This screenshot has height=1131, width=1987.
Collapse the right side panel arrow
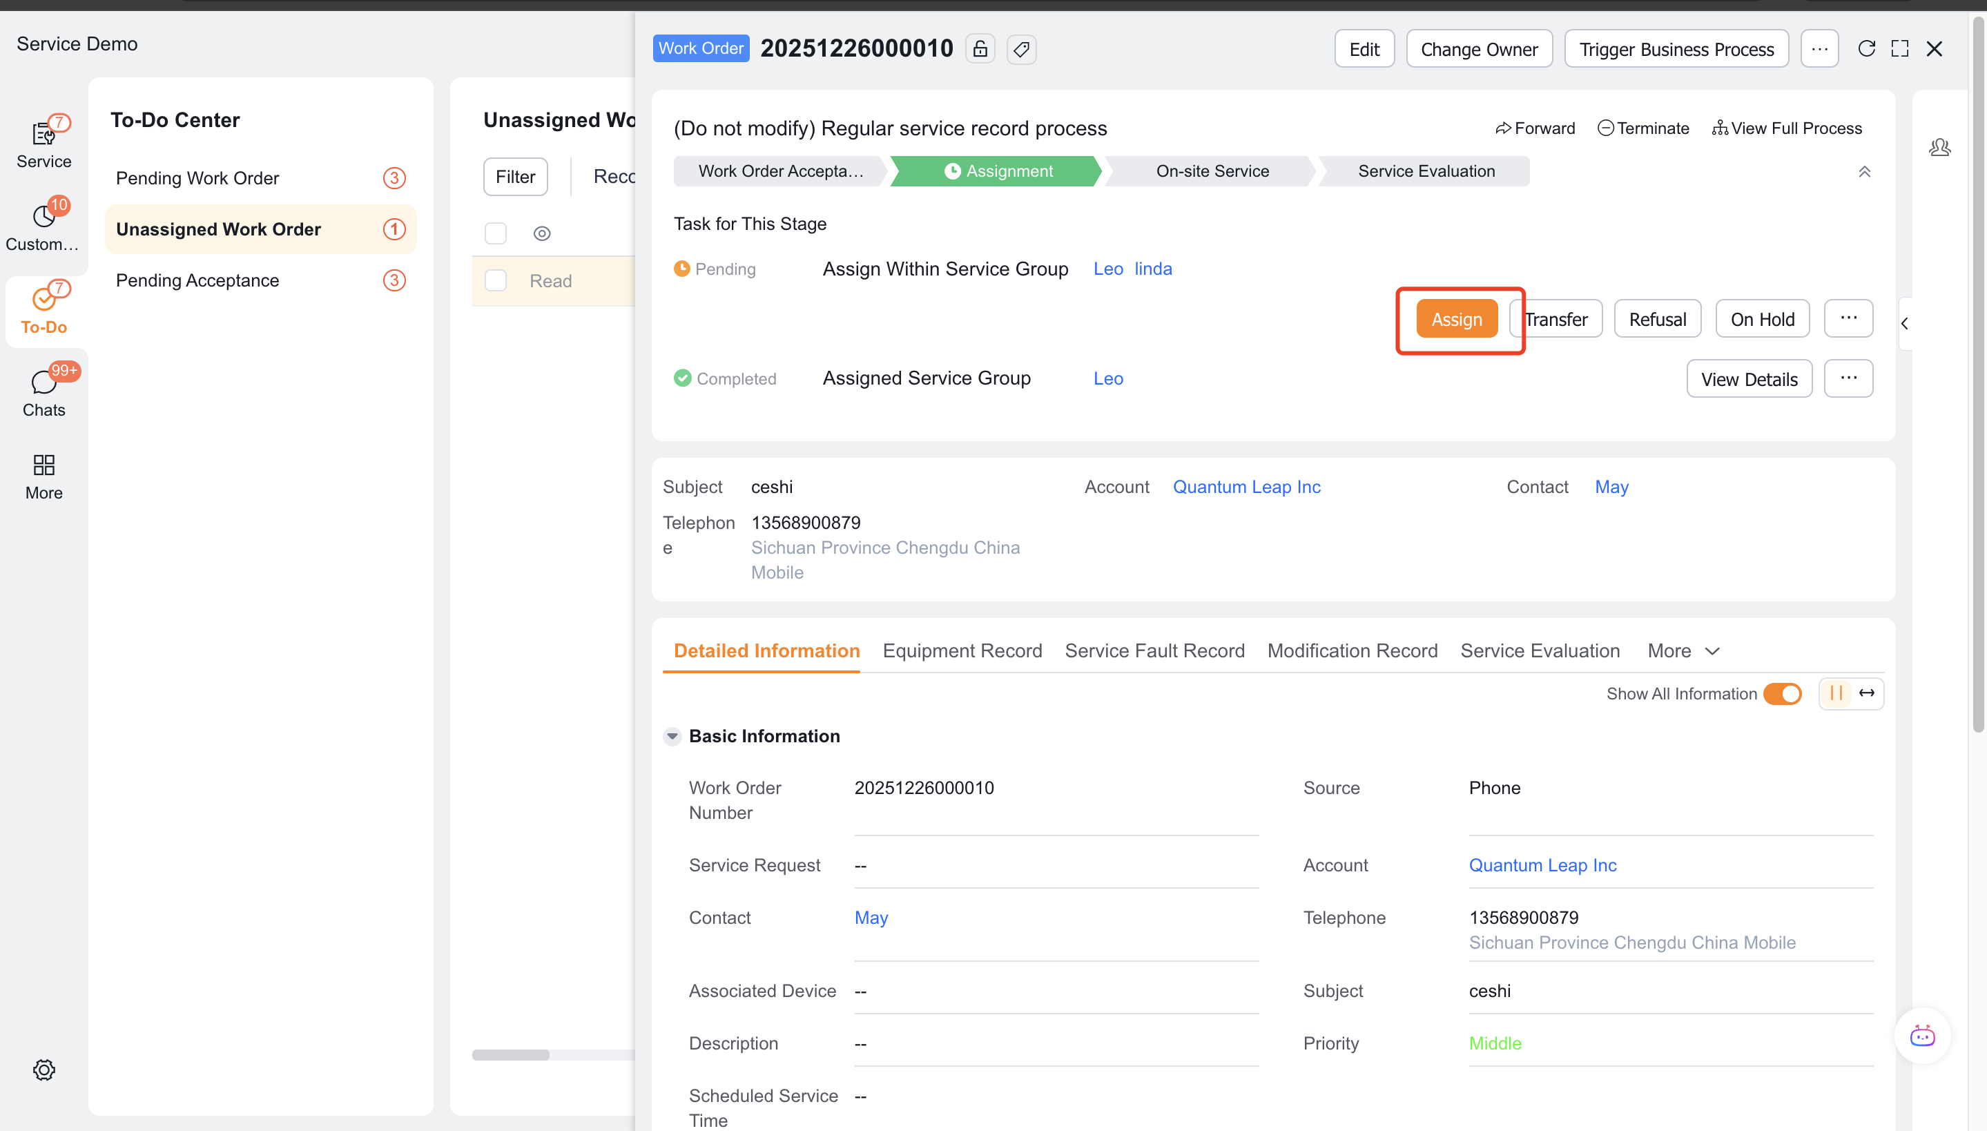(x=1904, y=323)
